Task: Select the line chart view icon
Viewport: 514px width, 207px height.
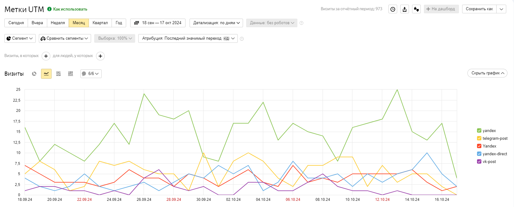Action: [46, 74]
